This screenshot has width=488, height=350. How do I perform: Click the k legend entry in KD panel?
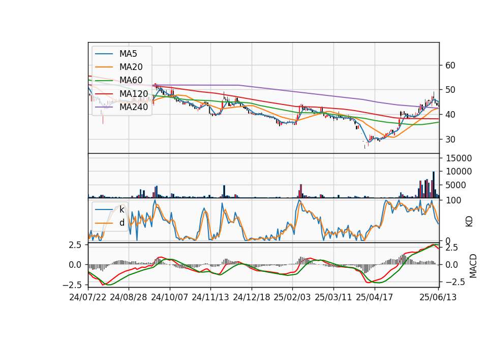pyautogui.click(x=110, y=209)
